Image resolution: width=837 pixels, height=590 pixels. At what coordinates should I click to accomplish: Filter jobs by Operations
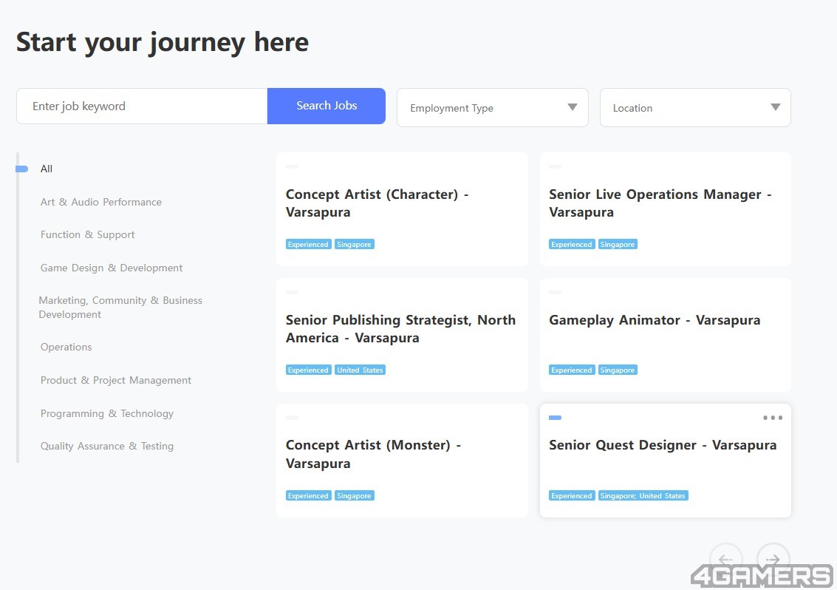coord(66,347)
